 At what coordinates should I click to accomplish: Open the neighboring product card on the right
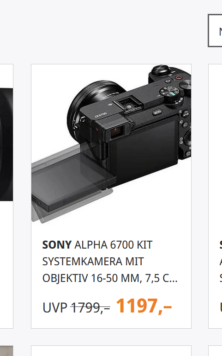(215, 196)
